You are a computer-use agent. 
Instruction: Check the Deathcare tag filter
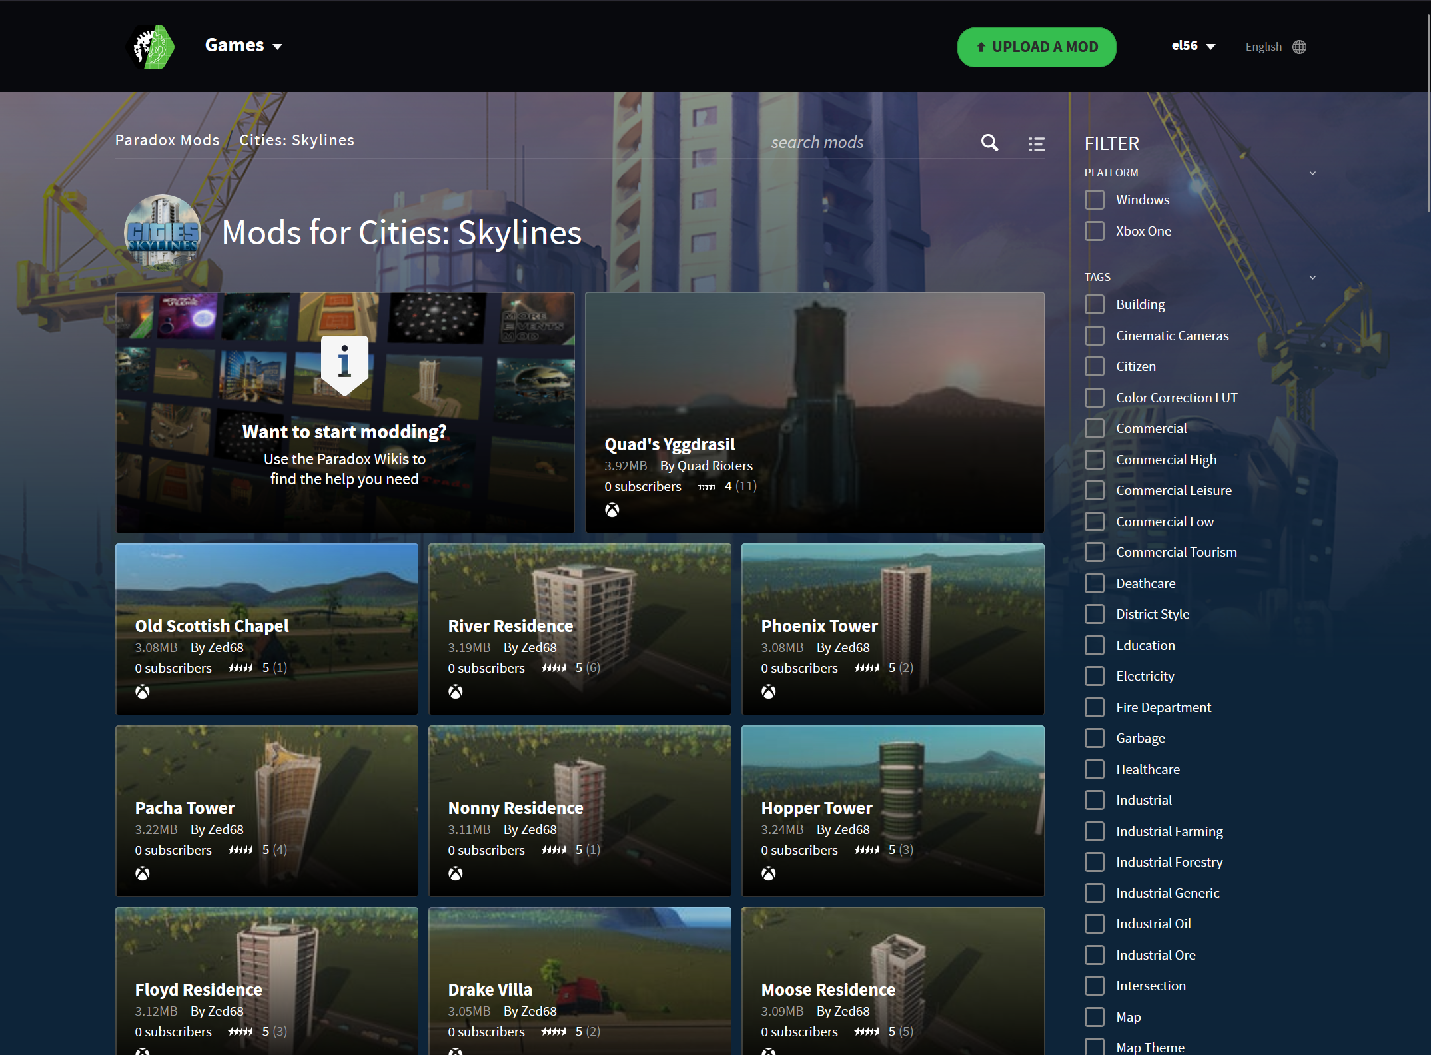1095,583
